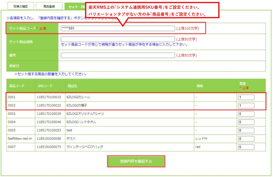Focus the セット商品規格 text field
The height and width of the screenshot is (177, 273).
118,39
